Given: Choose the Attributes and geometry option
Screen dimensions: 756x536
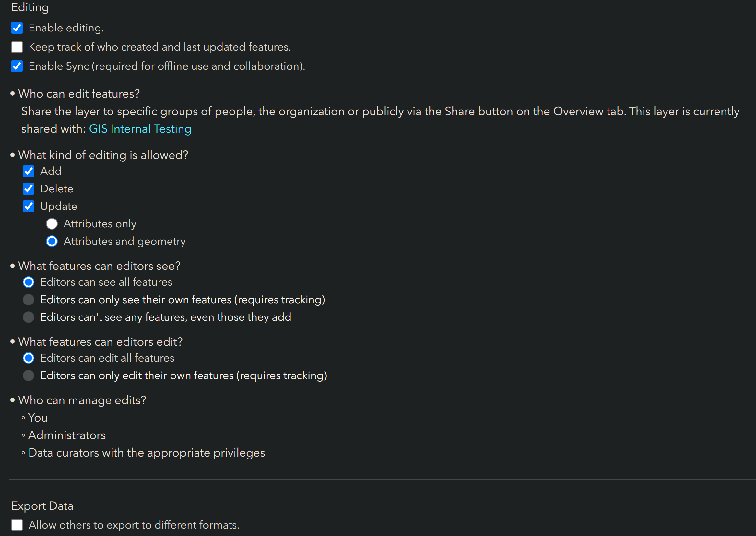Looking at the screenshot, I should click(52, 241).
